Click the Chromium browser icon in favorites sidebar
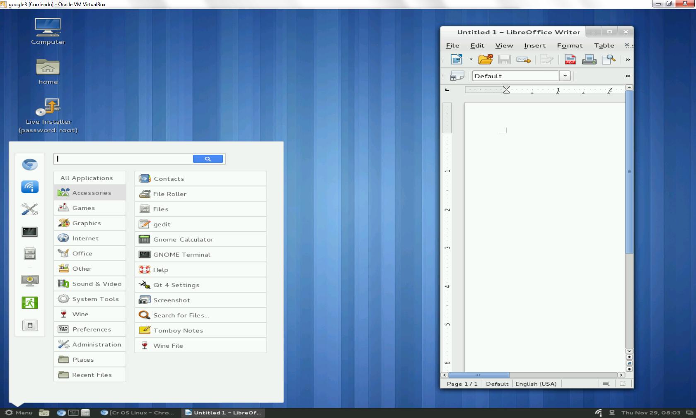The height and width of the screenshot is (418, 696). (x=30, y=165)
